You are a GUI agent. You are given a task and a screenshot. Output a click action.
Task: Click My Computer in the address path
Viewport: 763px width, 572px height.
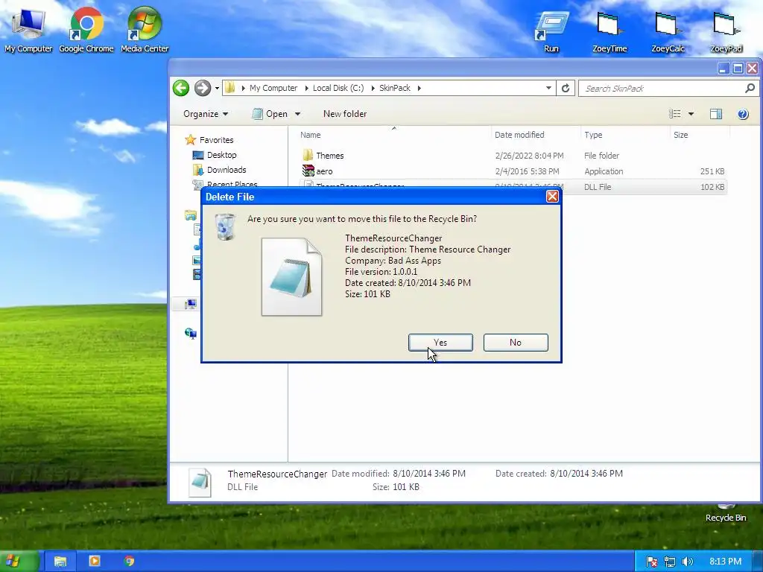click(x=273, y=88)
